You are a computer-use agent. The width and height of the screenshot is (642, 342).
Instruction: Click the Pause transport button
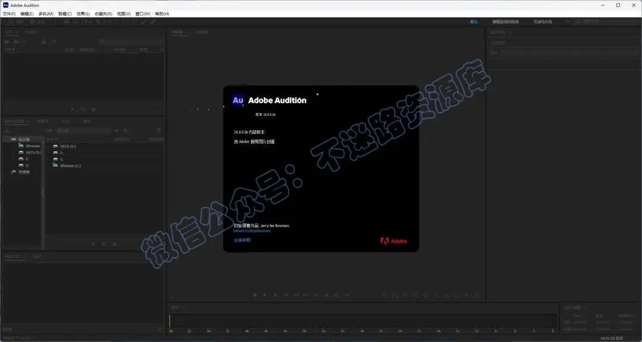(x=275, y=295)
